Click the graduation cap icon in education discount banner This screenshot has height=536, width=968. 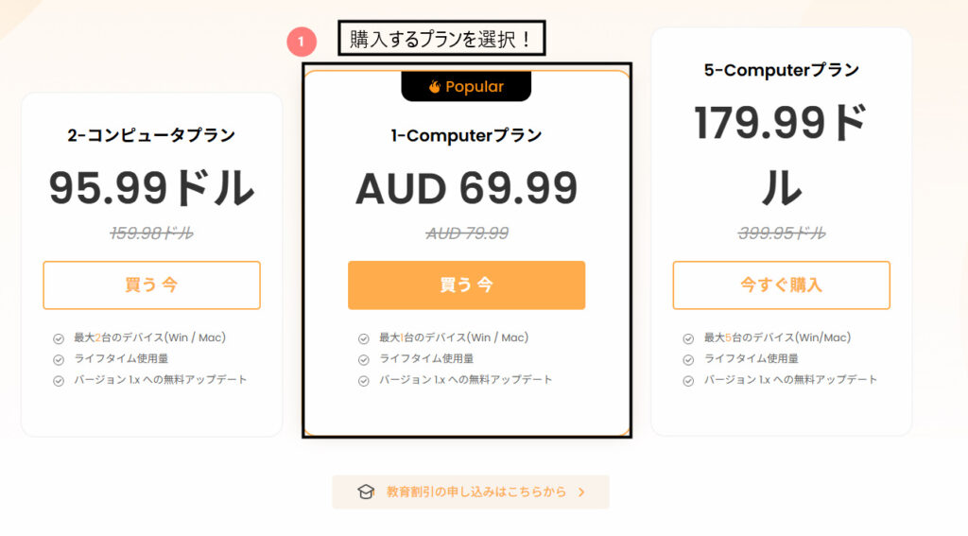366,493
